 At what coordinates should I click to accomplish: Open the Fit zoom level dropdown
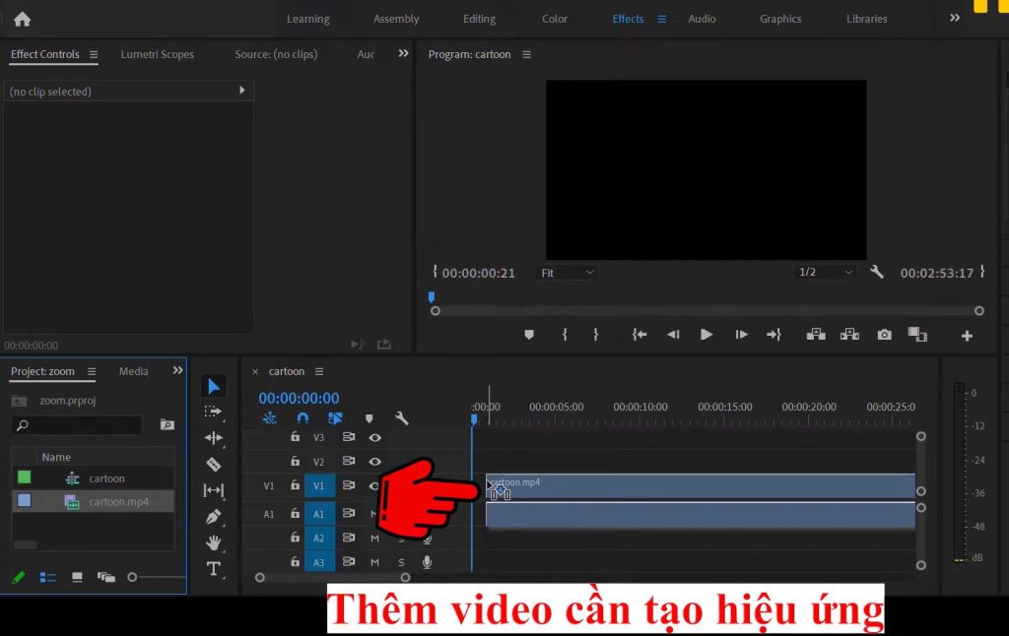click(567, 272)
